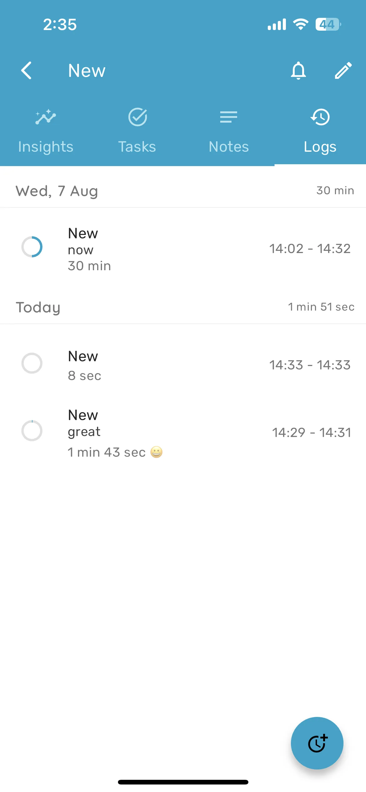The image size is (366, 792).
Task: Tap the Insights sparkle chart icon
Action: pyautogui.click(x=46, y=117)
